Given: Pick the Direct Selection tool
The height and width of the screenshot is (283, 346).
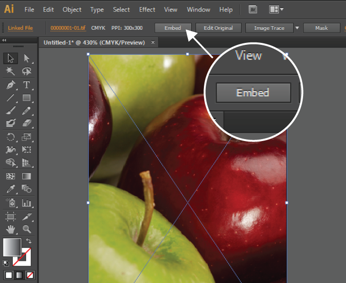Looking at the screenshot, I should click(26, 58).
